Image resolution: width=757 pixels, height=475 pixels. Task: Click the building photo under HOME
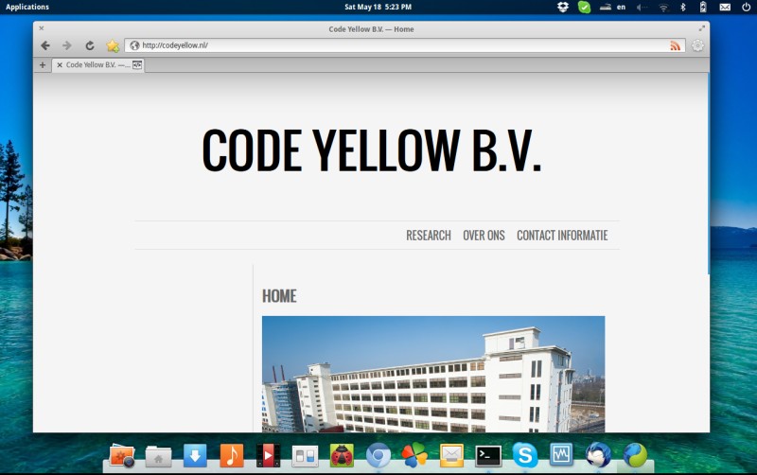432,374
